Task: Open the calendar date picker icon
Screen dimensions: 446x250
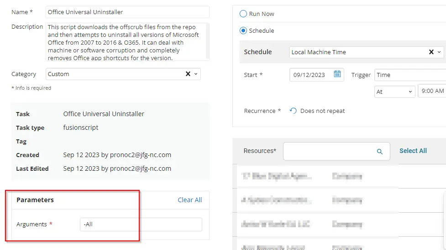Action: (x=337, y=74)
